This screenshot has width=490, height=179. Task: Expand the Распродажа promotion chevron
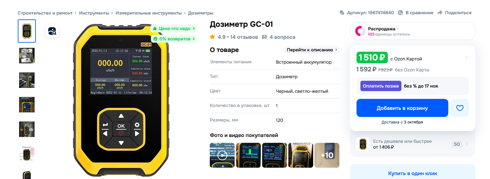398,29
